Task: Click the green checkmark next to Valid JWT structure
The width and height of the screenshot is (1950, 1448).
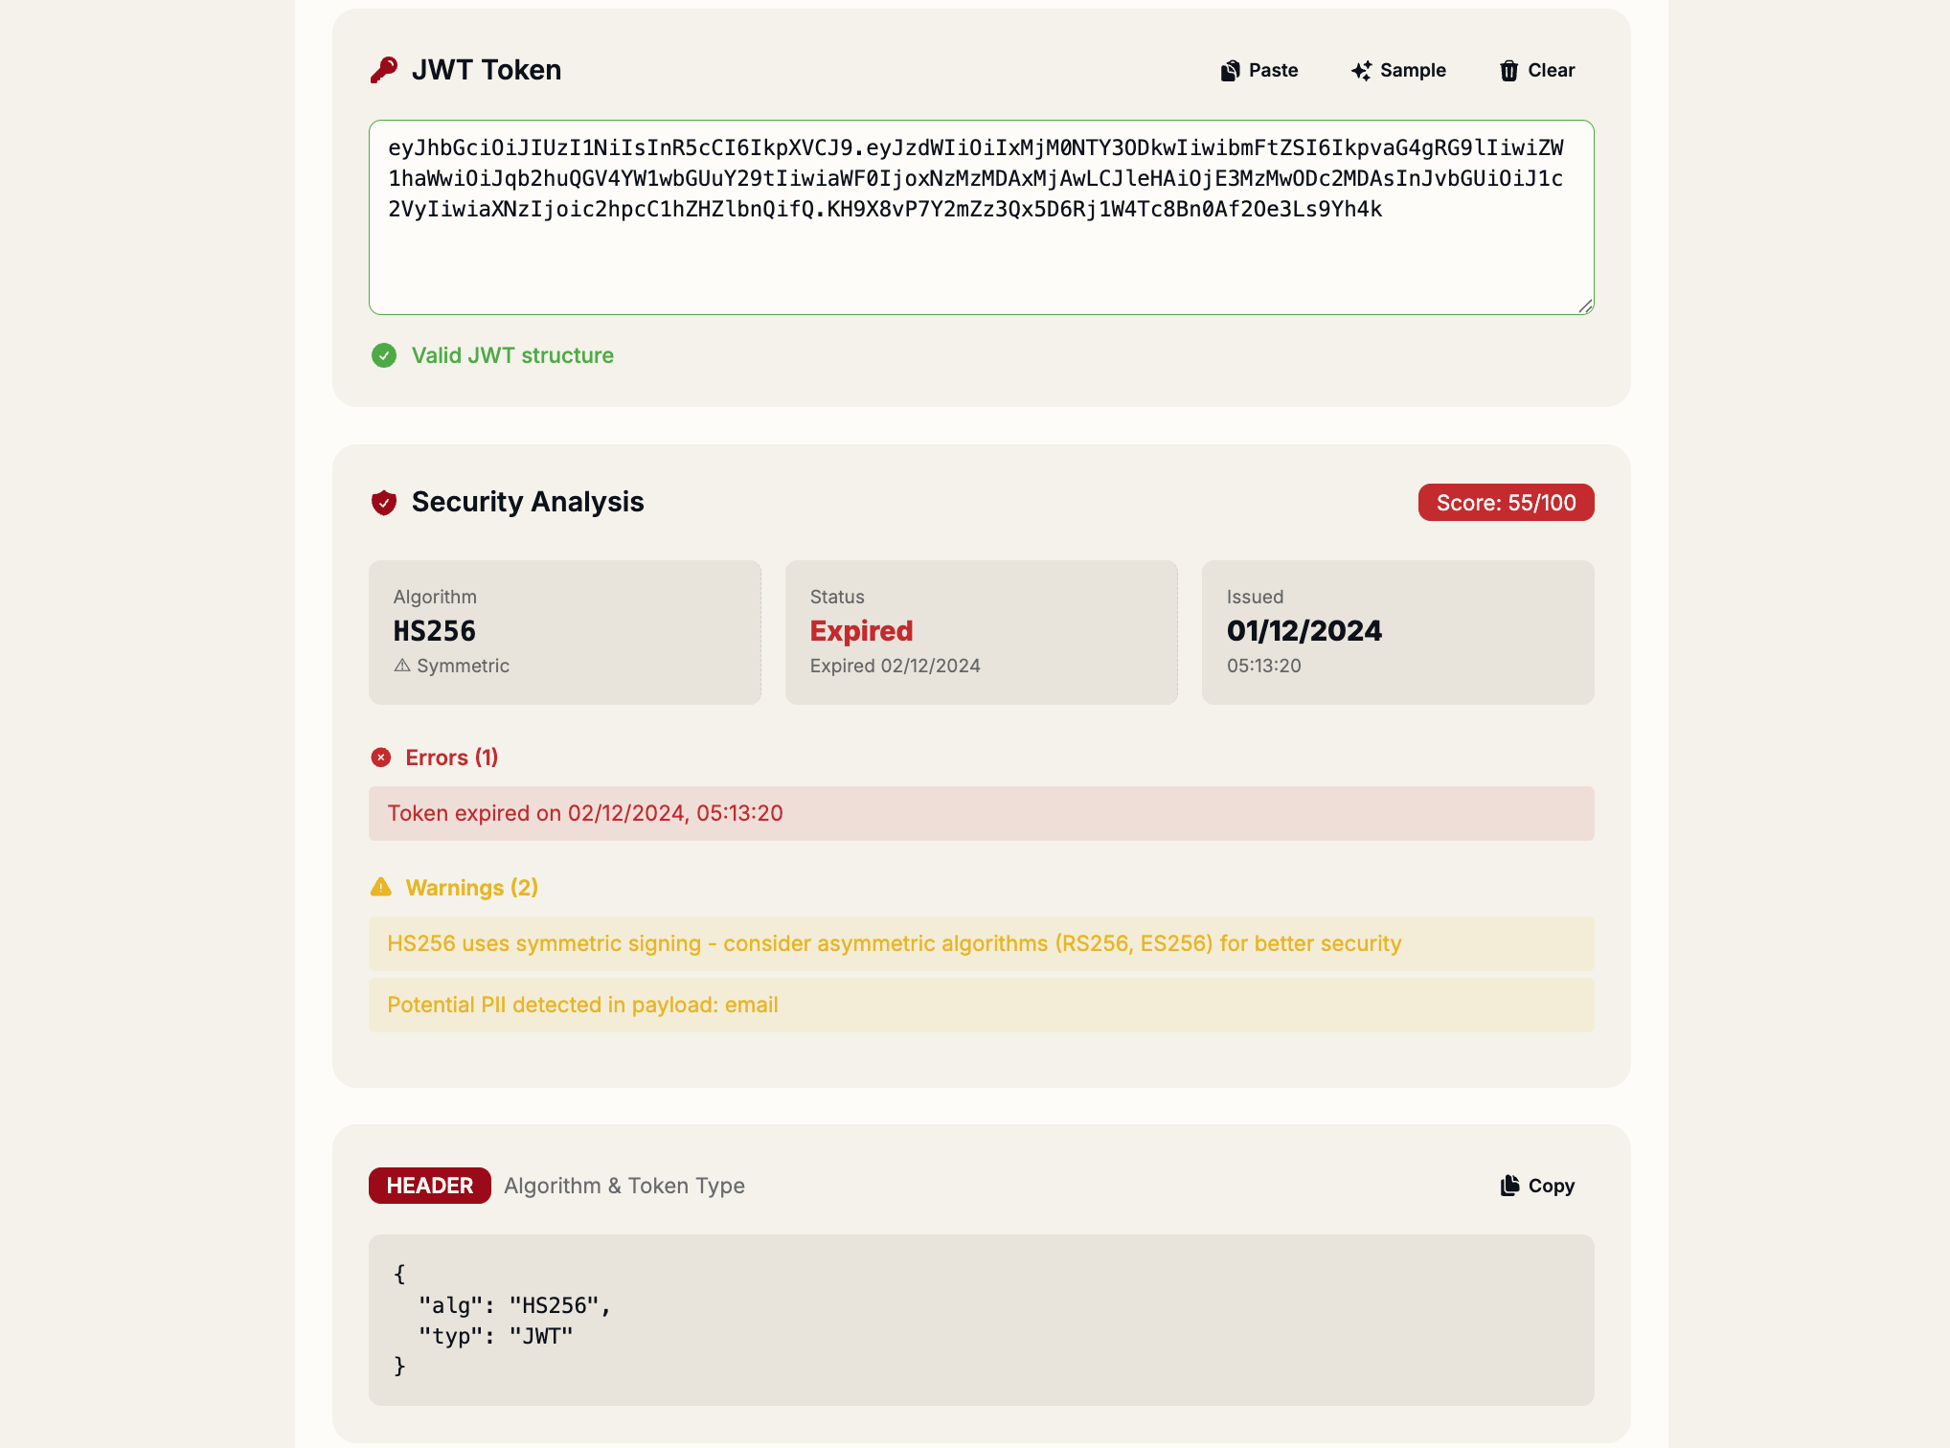Action: [383, 355]
